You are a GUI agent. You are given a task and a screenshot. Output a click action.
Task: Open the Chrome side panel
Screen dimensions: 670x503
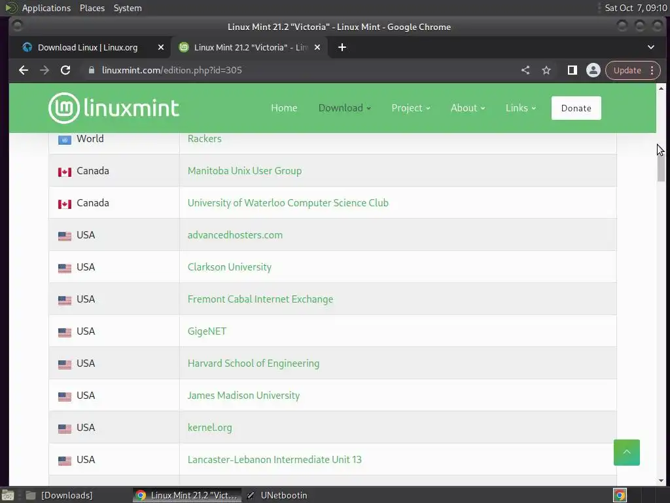click(572, 70)
